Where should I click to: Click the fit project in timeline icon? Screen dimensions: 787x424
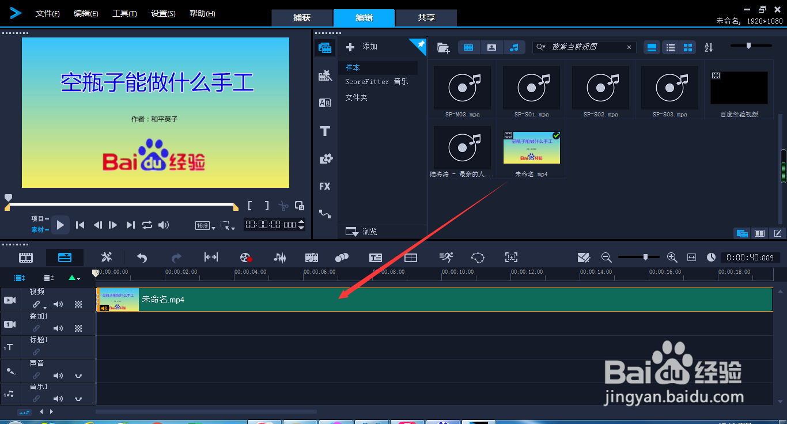point(692,258)
